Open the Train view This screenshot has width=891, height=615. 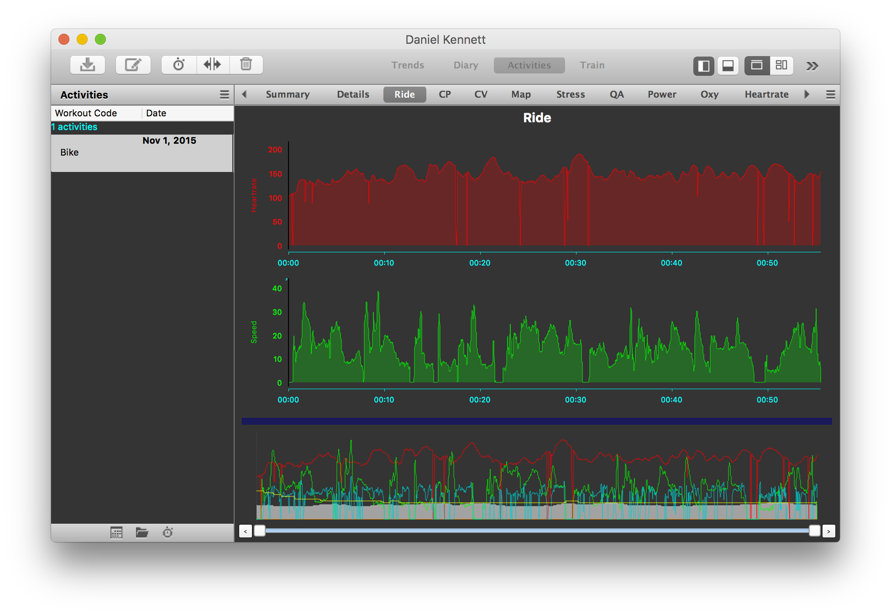[592, 65]
